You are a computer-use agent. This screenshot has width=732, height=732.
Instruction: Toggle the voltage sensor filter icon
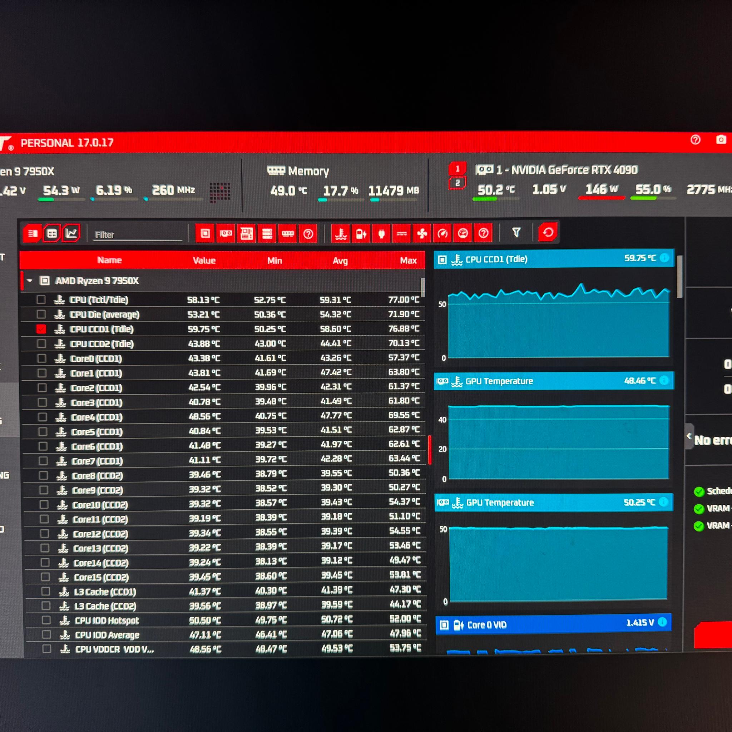click(361, 233)
